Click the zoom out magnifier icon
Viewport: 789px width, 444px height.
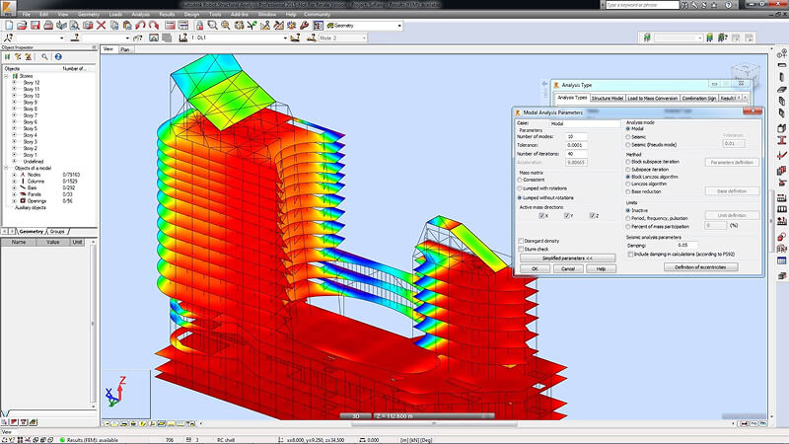pos(226,26)
